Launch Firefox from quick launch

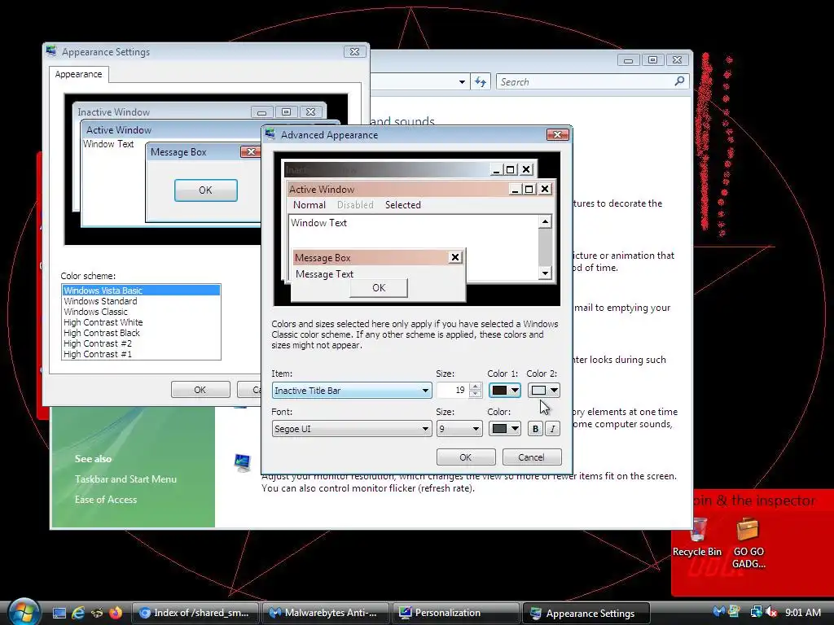click(x=115, y=613)
